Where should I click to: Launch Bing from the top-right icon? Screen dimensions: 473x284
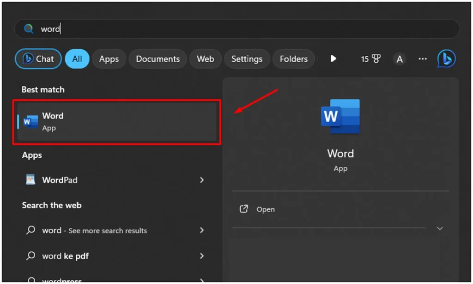[x=447, y=59]
